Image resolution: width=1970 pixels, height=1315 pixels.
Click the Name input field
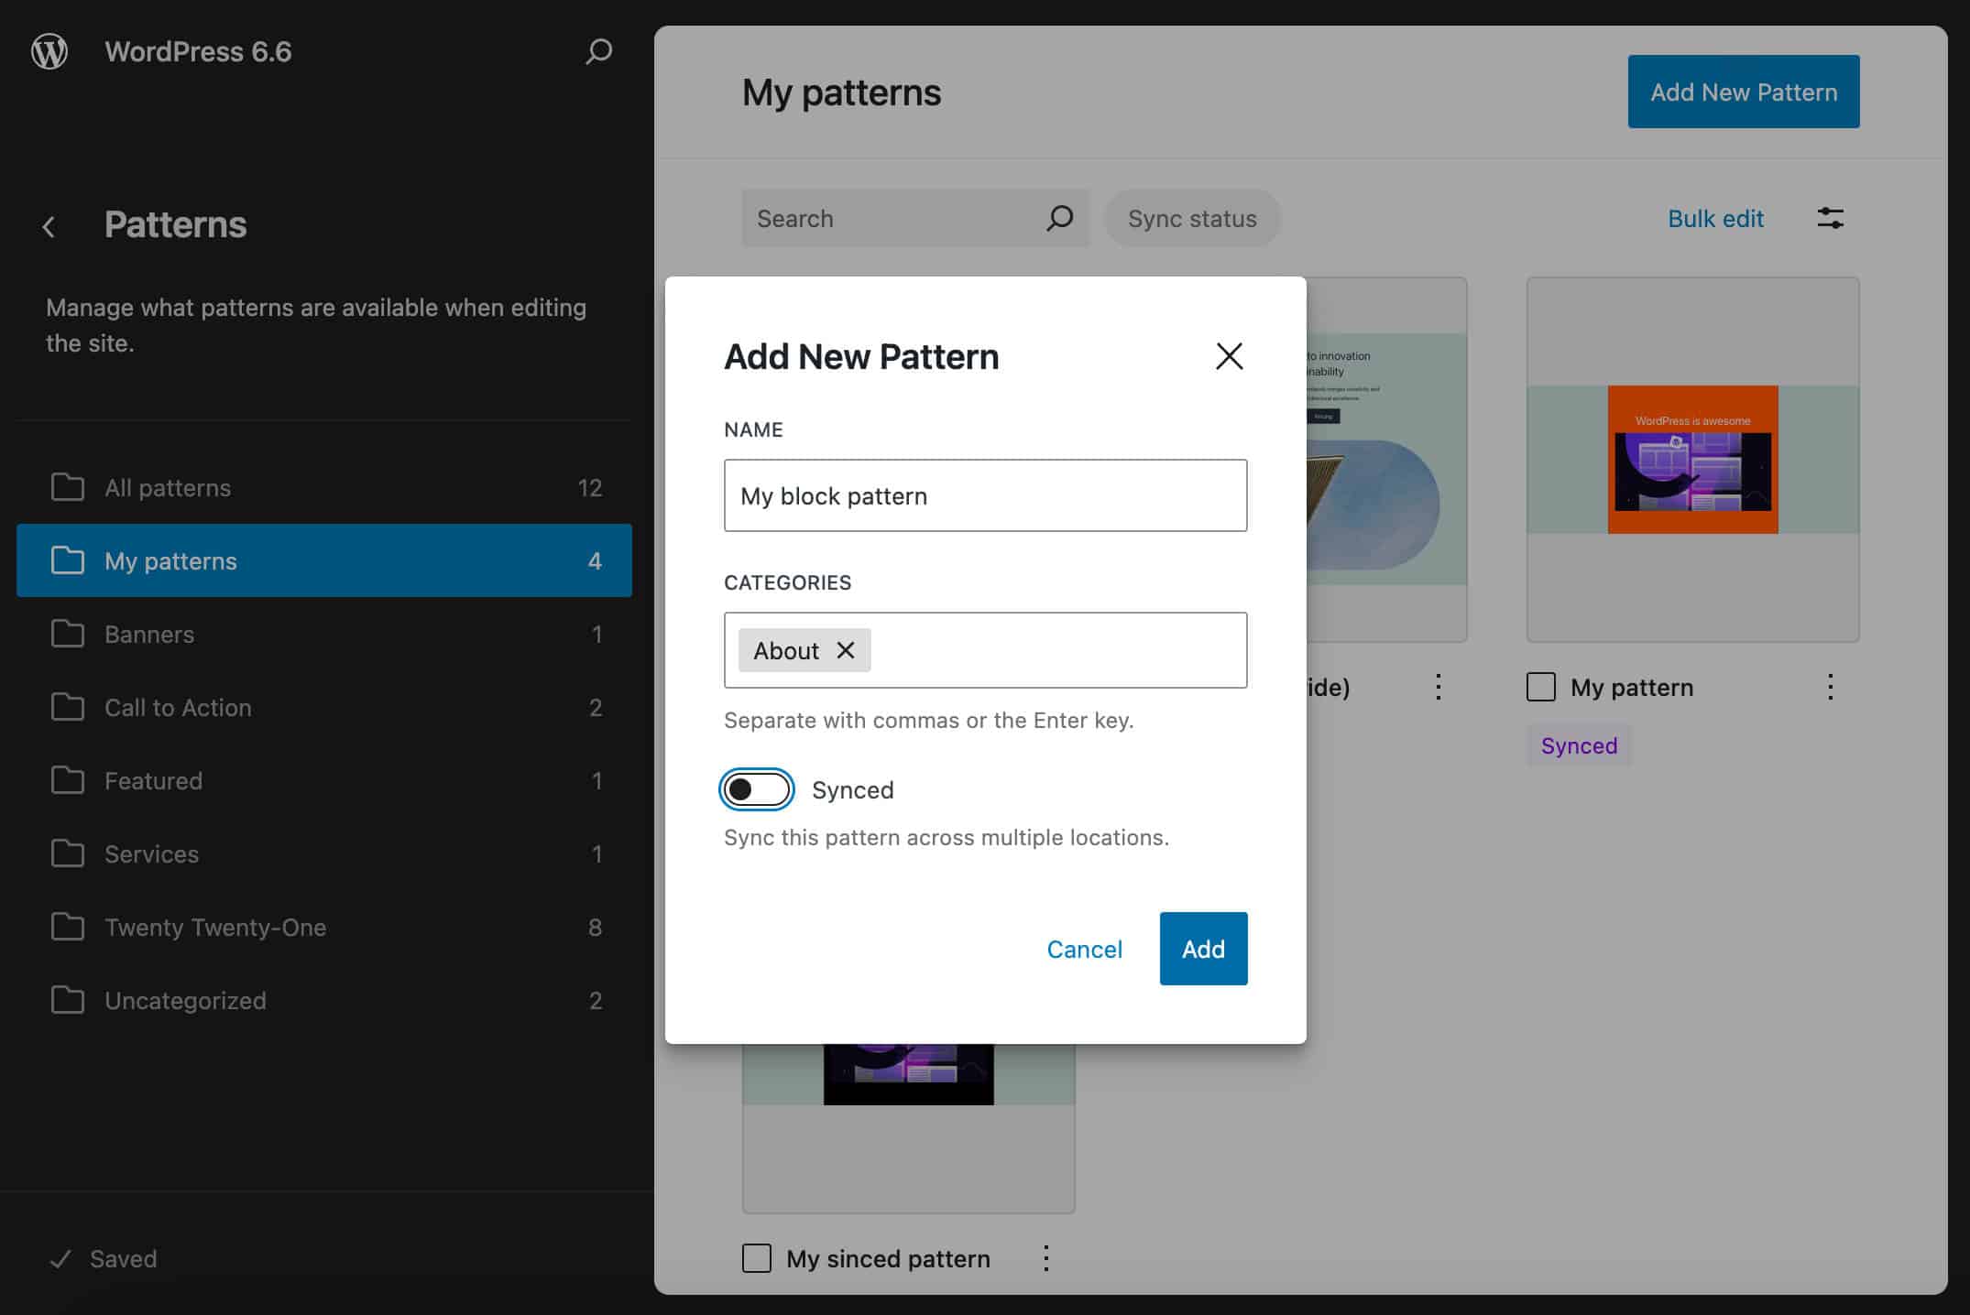pos(985,494)
